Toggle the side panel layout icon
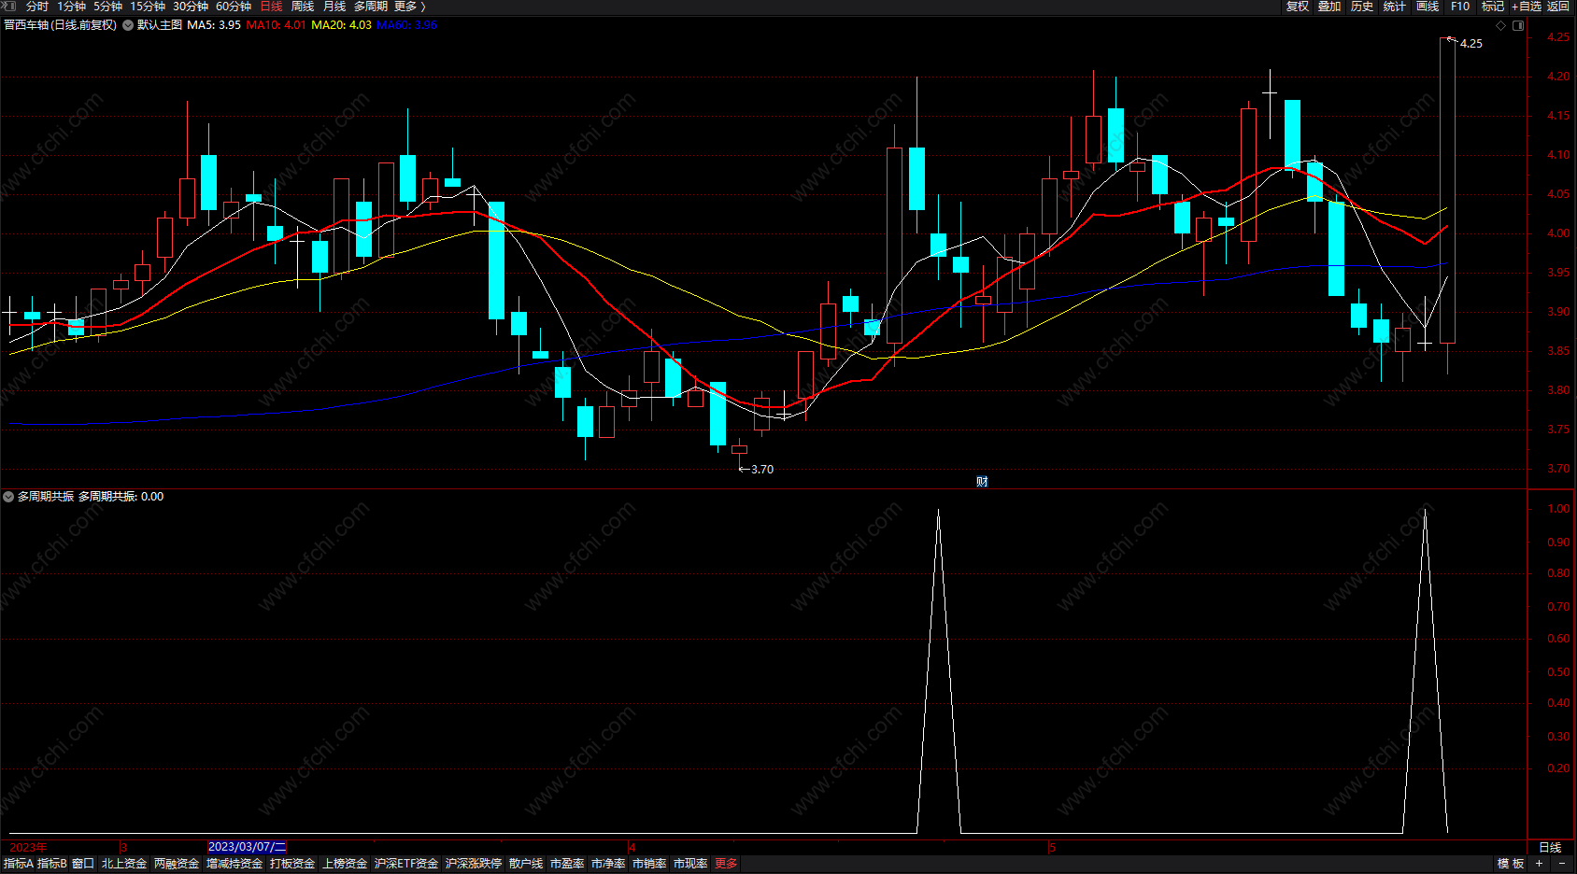This screenshot has height=874, width=1577. click(1518, 25)
